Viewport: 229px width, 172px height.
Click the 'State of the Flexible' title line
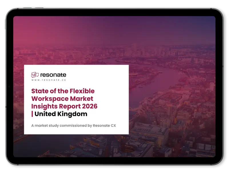click(x=63, y=91)
